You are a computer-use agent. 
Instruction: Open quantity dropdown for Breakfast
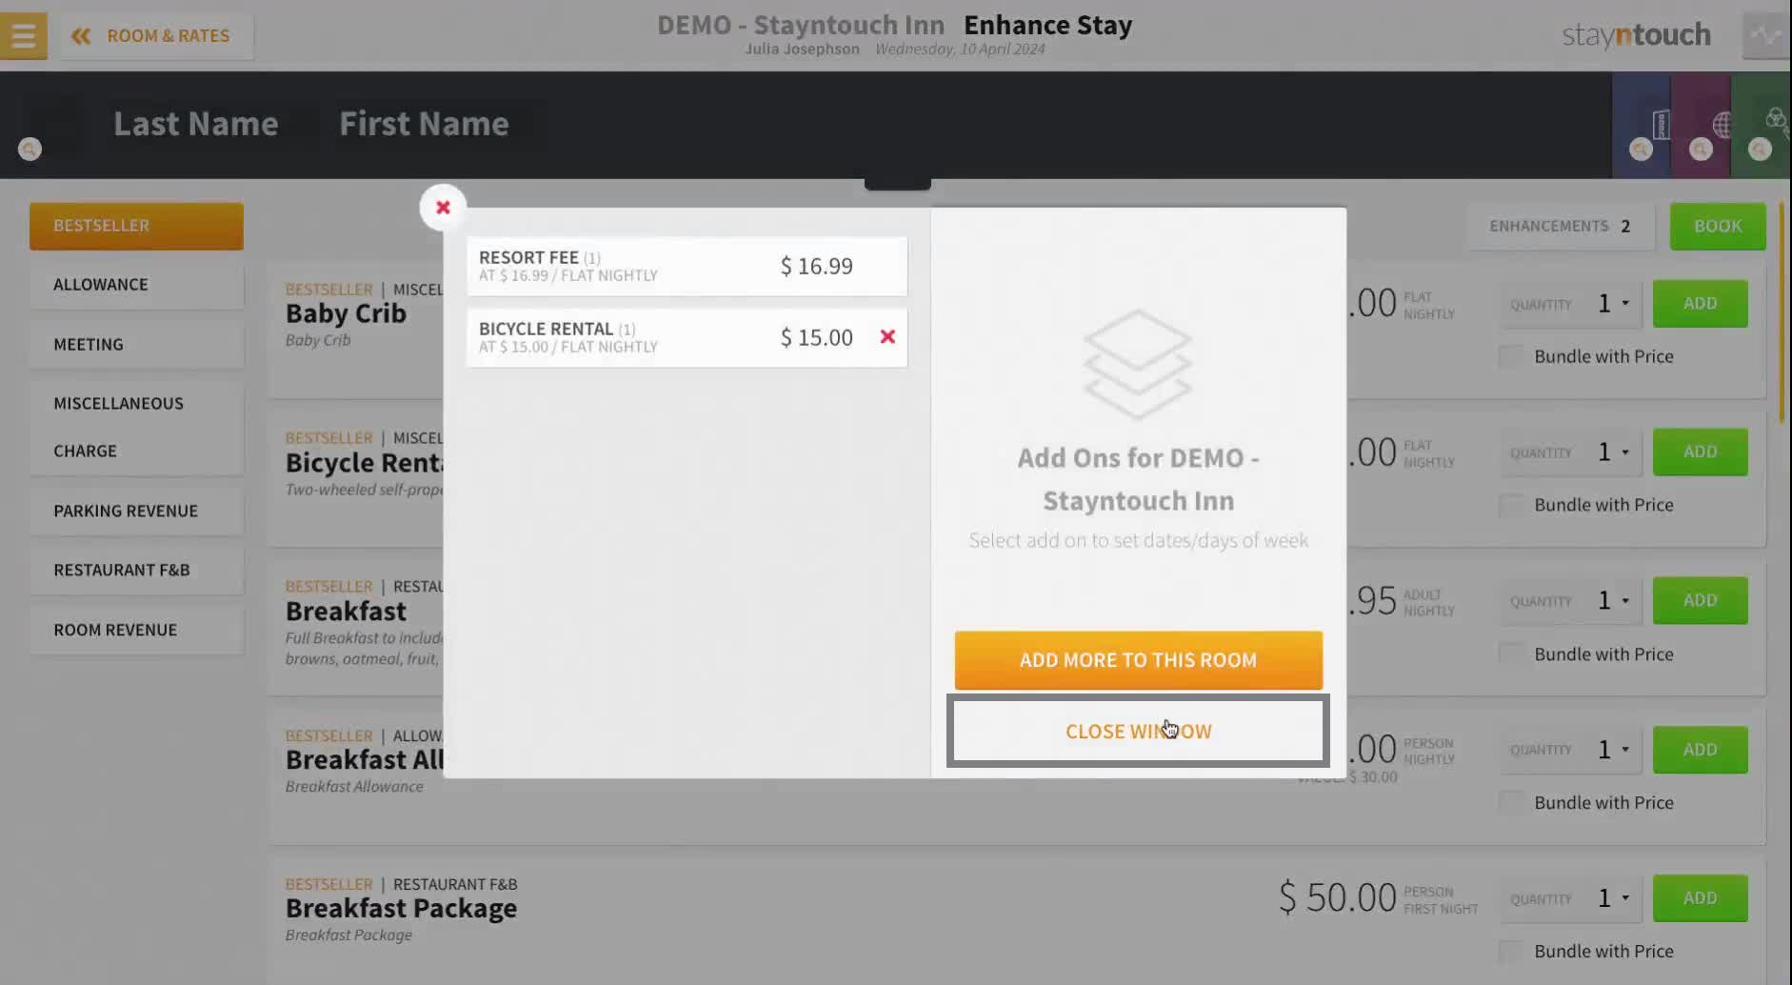(x=1614, y=601)
